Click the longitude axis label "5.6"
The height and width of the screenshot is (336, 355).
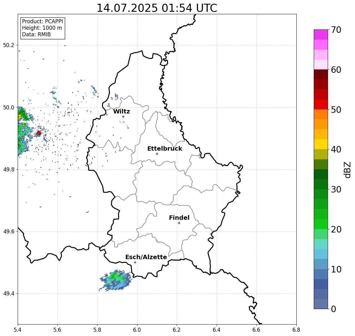pos(57,330)
